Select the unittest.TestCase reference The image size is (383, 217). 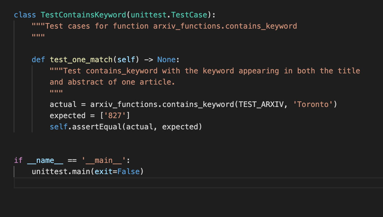pyautogui.click(x=170, y=14)
